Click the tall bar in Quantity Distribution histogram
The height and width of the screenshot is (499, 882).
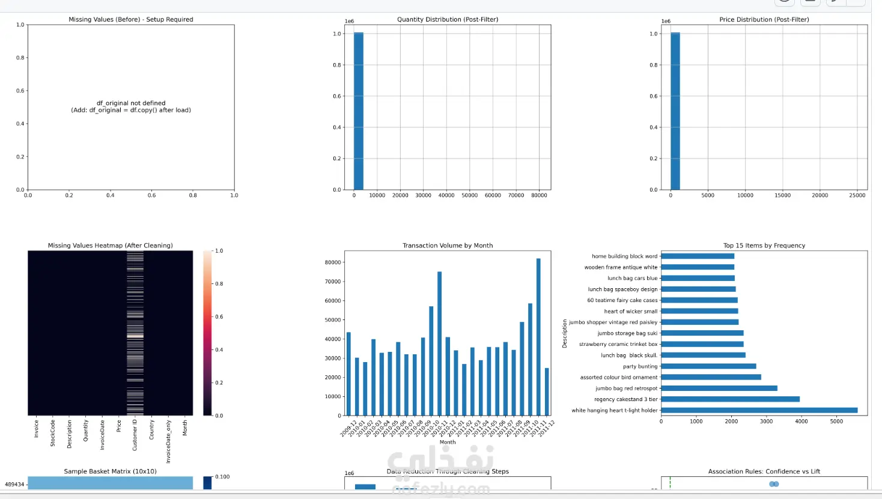[x=359, y=111]
